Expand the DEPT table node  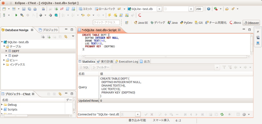(x=6, y=51)
